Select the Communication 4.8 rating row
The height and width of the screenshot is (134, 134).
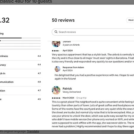pos(20,82)
